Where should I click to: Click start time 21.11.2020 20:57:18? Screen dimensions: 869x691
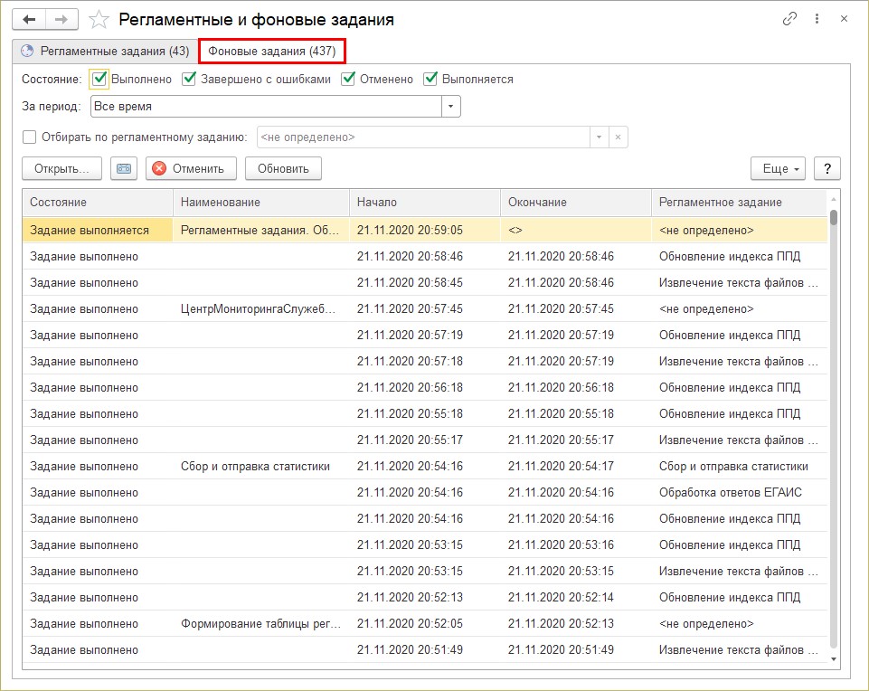click(x=410, y=361)
